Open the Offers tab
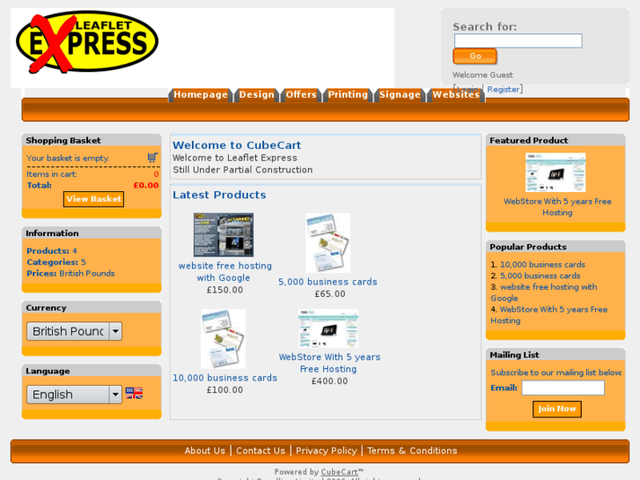This screenshot has height=480, width=640. coord(301,95)
